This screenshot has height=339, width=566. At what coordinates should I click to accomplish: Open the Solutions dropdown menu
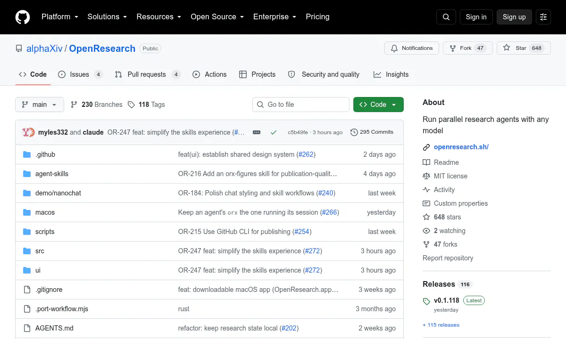pos(107,16)
